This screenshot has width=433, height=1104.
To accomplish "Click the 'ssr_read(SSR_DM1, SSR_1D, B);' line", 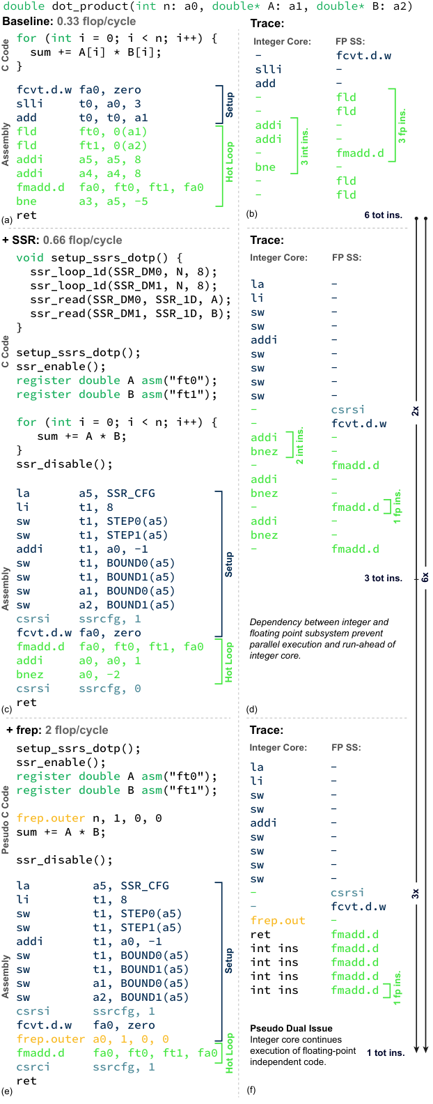I will coord(131,314).
